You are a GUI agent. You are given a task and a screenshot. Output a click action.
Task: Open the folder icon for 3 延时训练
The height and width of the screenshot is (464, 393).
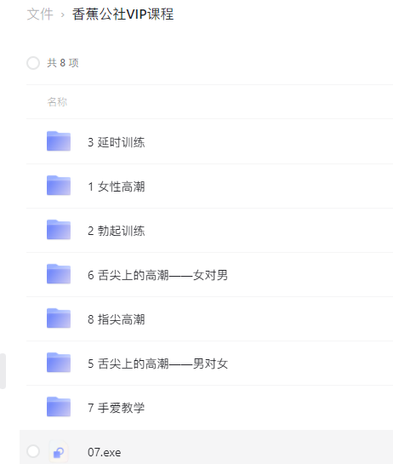point(59,141)
